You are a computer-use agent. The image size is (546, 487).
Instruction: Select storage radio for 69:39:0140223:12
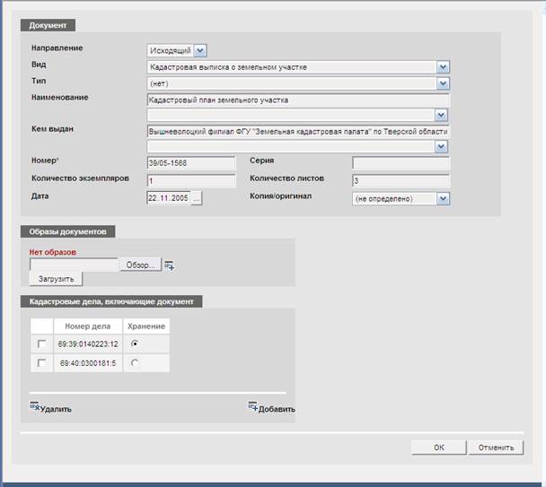(x=136, y=344)
